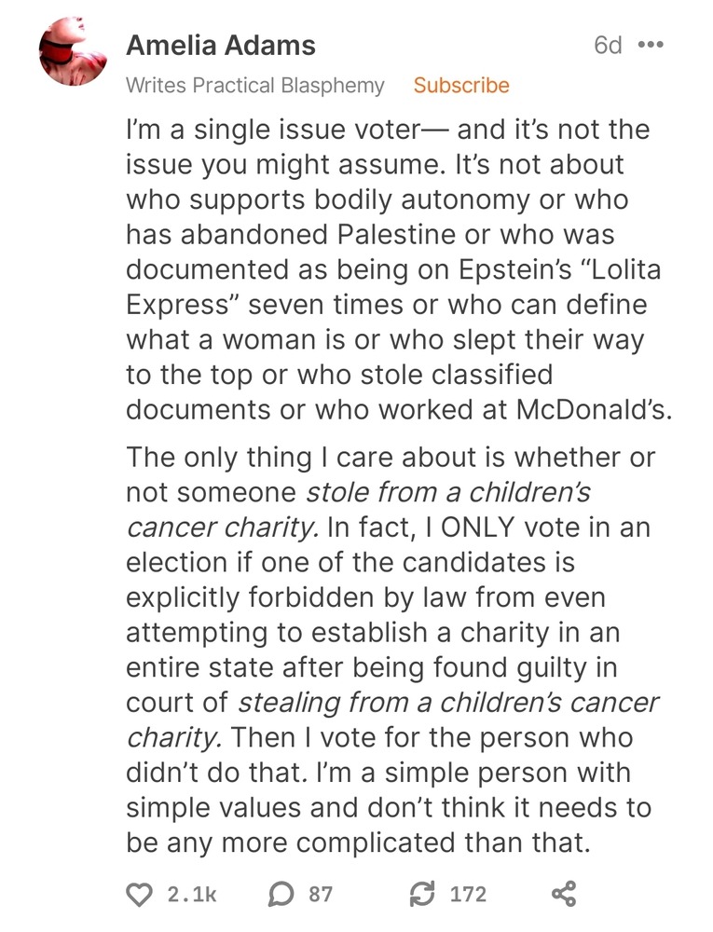Select the paragraph beginning "I'm a single issue voter"
The width and height of the screenshot is (713, 932).
pyautogui.click(x=398, y=270)
